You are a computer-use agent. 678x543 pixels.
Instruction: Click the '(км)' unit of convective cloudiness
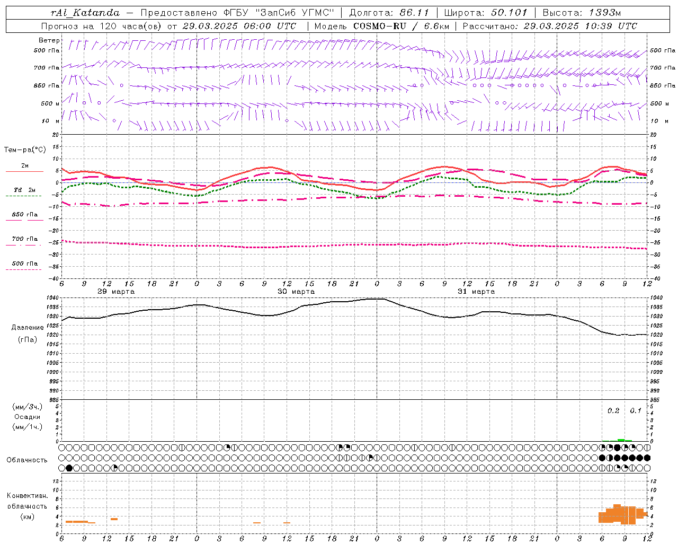[x=28, y=516]
